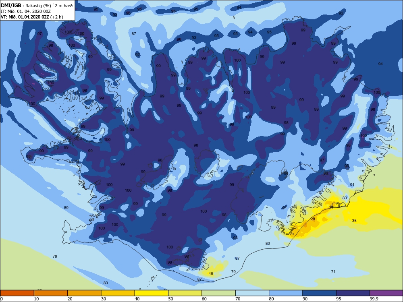Image resolution: width=403 pixels, height=302 pixels.
Task: Click the legend tick label 95
Action: coord(339,299)
